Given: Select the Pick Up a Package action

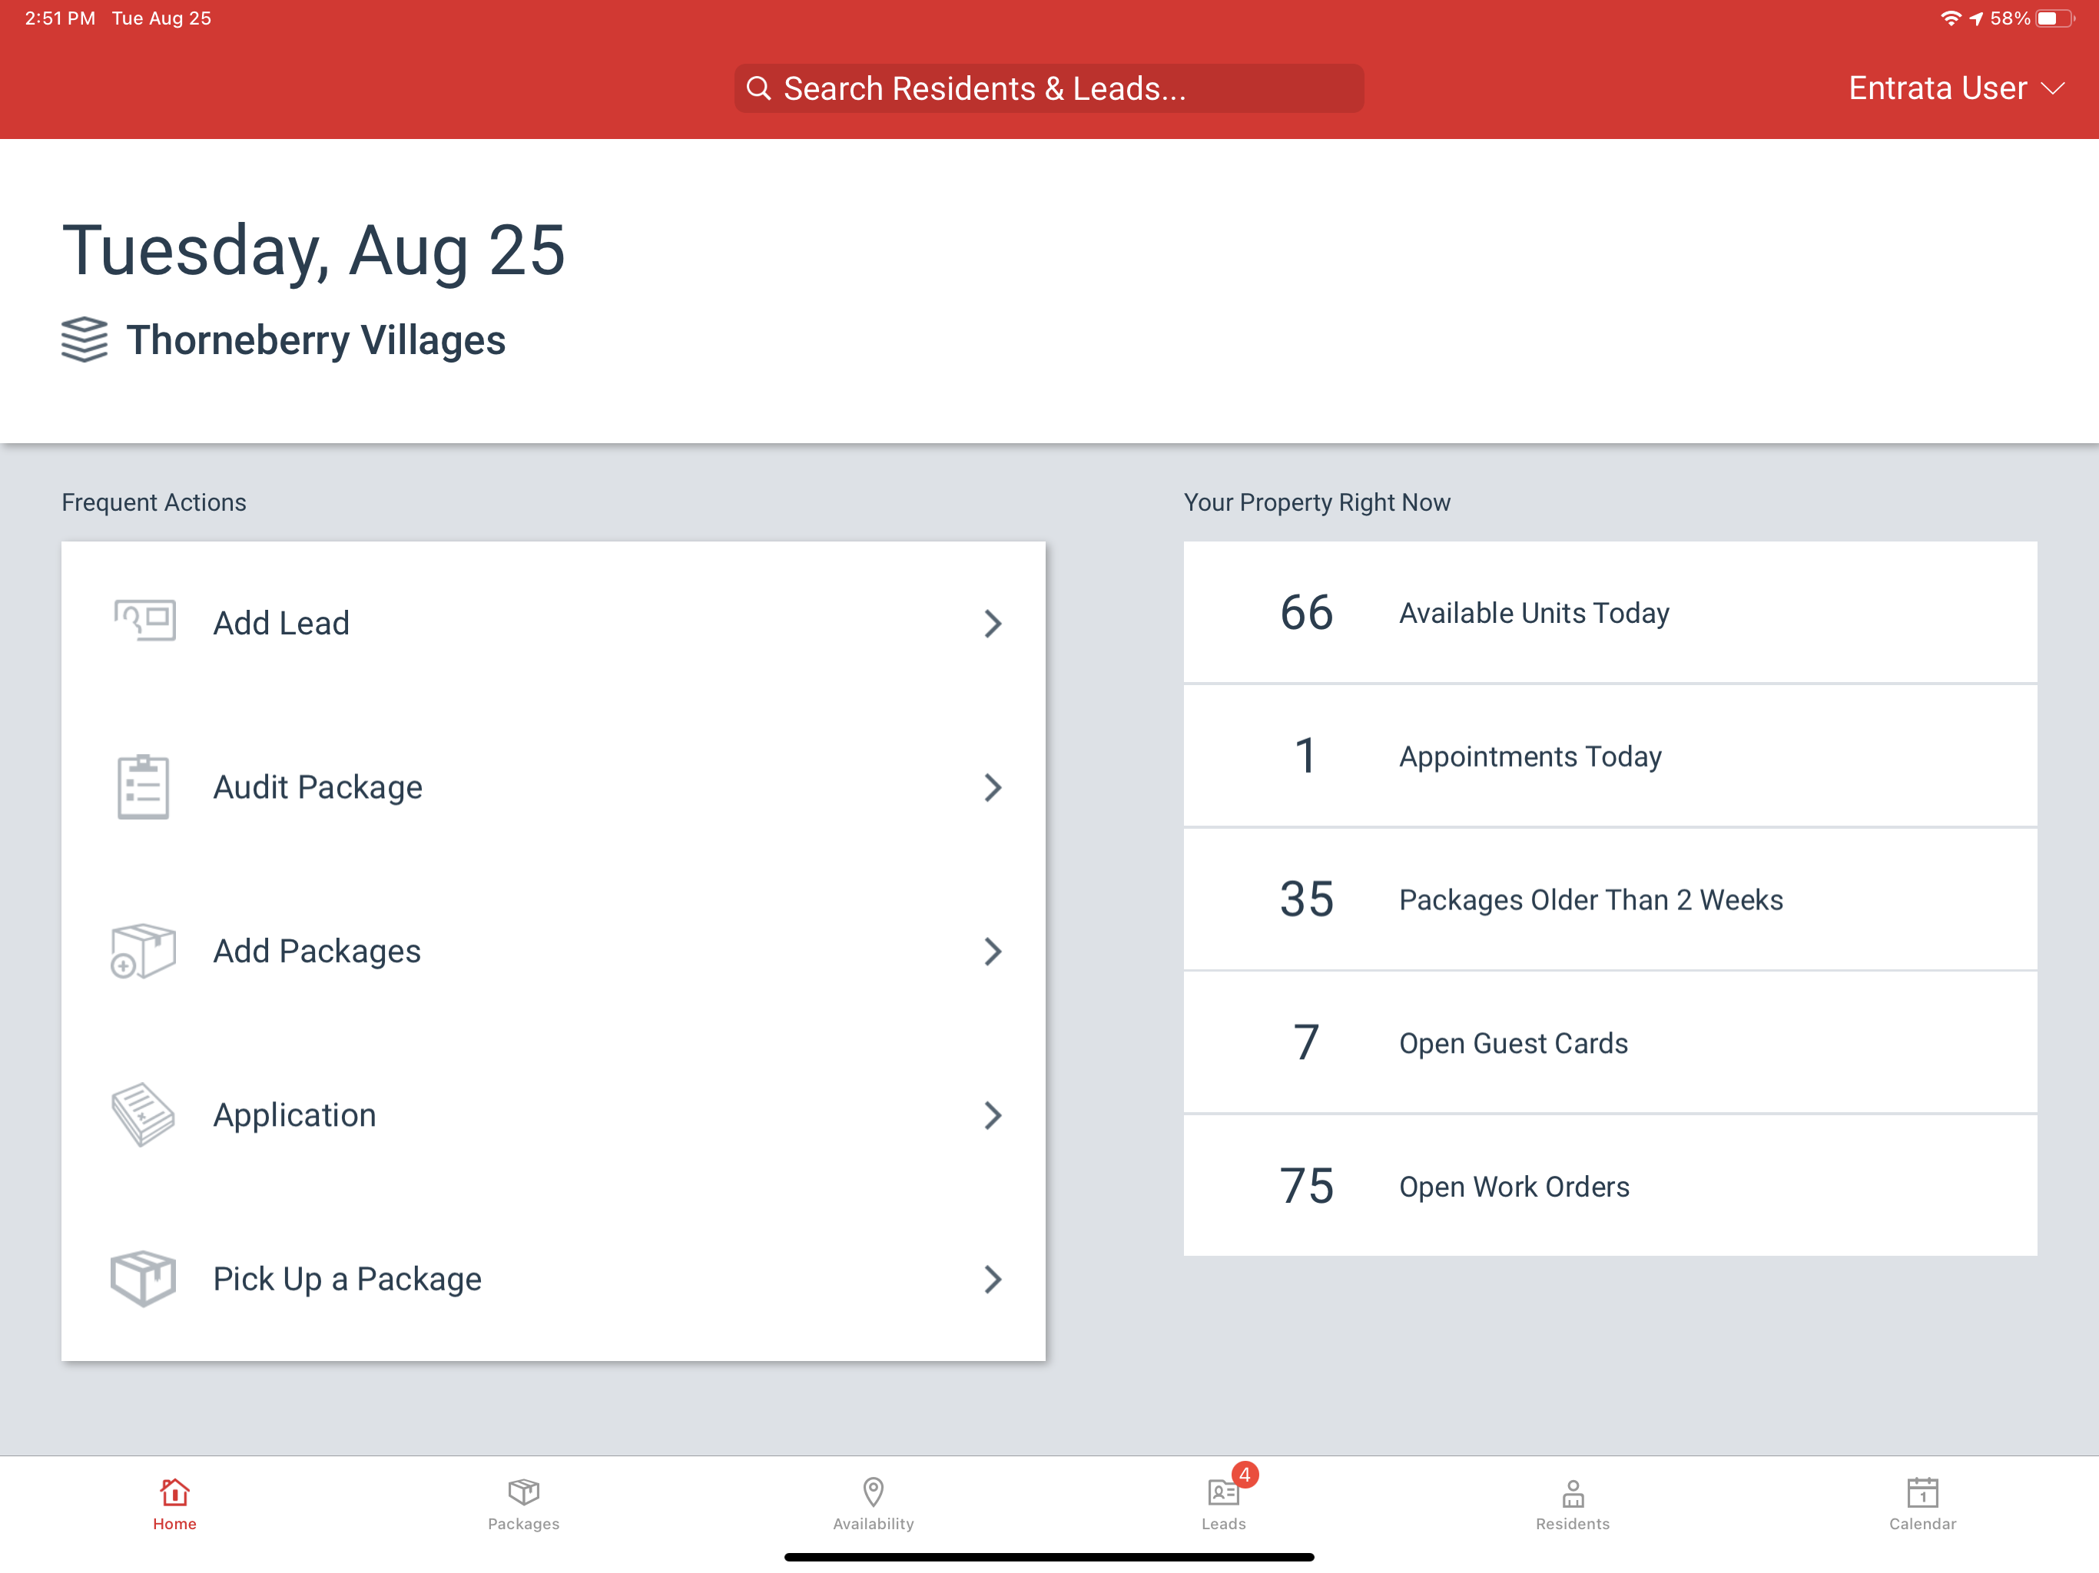Looking at the screenshot, I should [x=553, y=1280].
